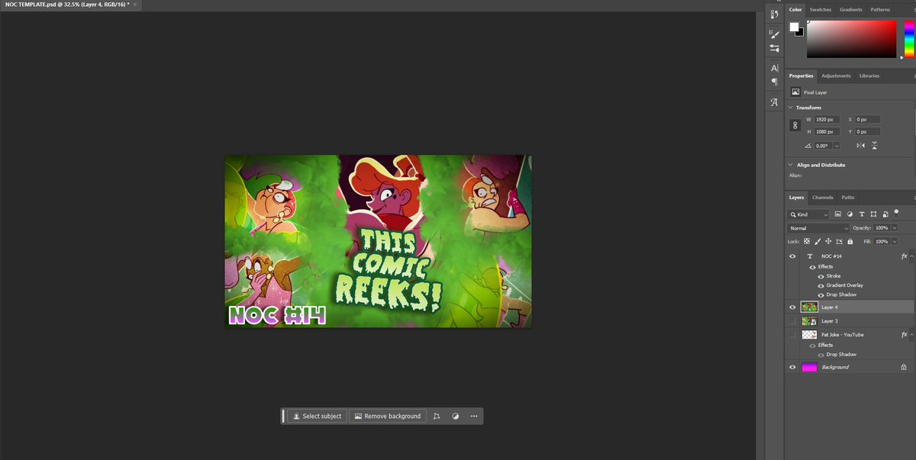Image resolution: width=916 pixels, height=460 pixels.
Task: Enable the pixel layer filter in Layers panel
Action: [x=837, y=214]
